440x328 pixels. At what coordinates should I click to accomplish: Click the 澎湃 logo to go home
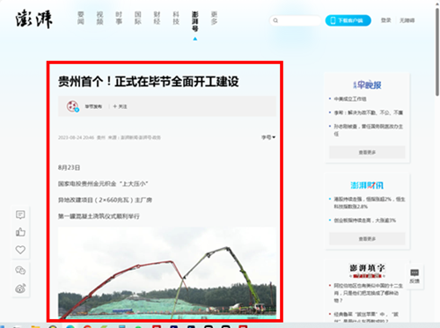[33, 19]
